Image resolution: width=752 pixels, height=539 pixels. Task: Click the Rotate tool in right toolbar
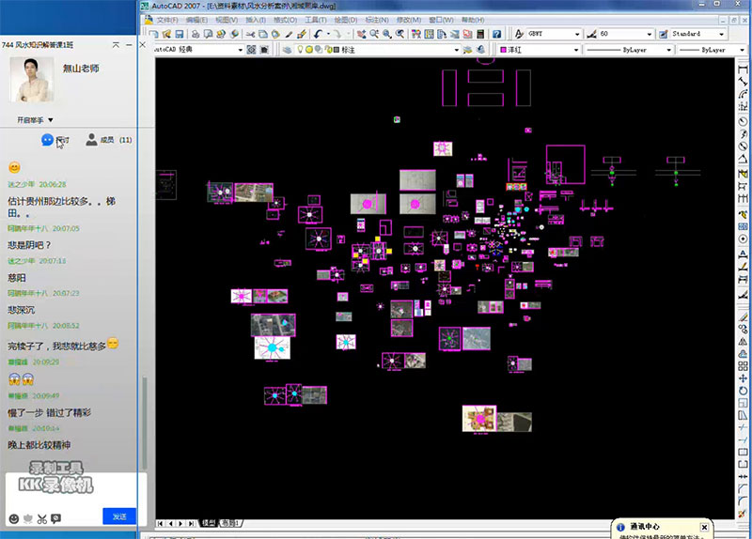(743, 391)
